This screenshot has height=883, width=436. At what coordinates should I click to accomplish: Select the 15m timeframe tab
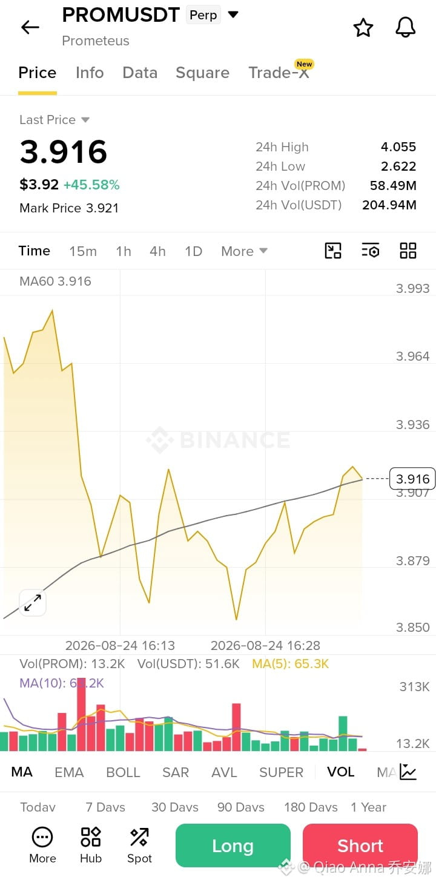[x=83, y=251]
